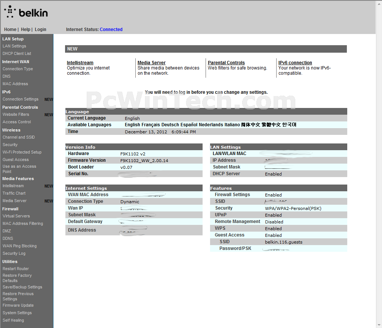Open Channel and SSID
The height and width of the screenshot is (328, 382).
click(19, 137)
